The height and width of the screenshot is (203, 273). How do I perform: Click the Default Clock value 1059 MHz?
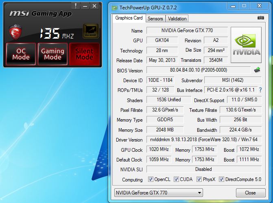(x=159, y=159)
